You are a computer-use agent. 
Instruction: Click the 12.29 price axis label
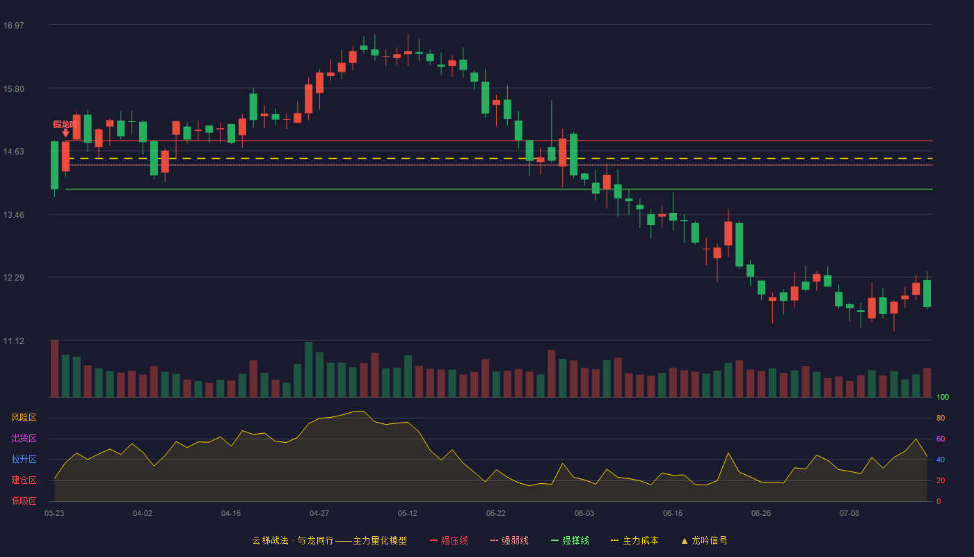pos(14,278)
